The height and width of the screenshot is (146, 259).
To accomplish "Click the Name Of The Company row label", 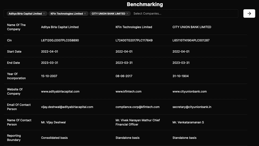I will pyautogui.click(x=16, y=27).
